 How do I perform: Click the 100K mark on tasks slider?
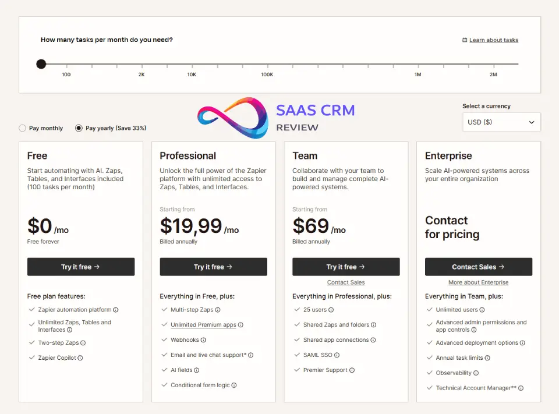click(267, 65)
